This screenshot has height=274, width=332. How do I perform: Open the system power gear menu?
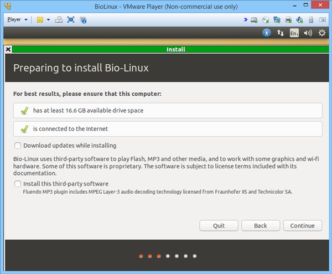click(323, 33)
